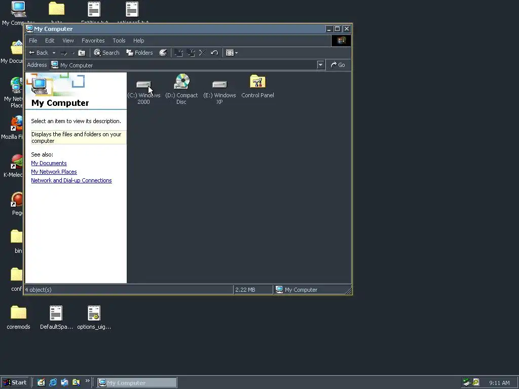Open the My Network Places link

click(x=54, y=172)
